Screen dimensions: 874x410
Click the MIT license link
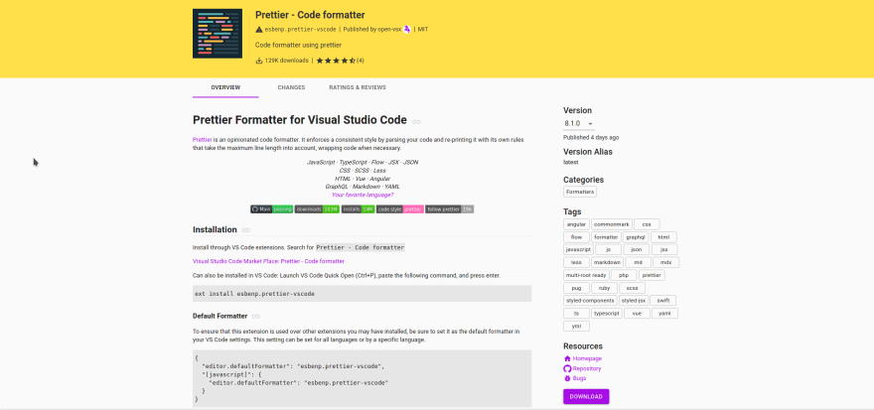pyautogui.click(x=423, y=30)
